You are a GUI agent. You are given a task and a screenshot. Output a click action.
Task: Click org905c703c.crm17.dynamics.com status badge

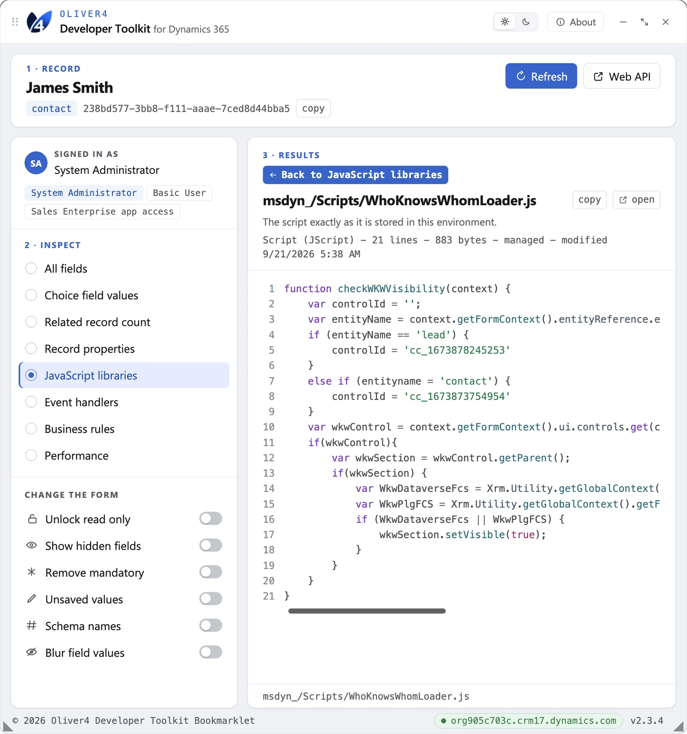[x=529, y=721]
